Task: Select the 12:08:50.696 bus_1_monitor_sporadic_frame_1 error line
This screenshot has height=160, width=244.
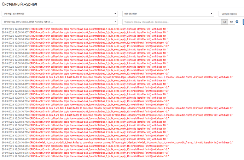Action: [117, 142]
